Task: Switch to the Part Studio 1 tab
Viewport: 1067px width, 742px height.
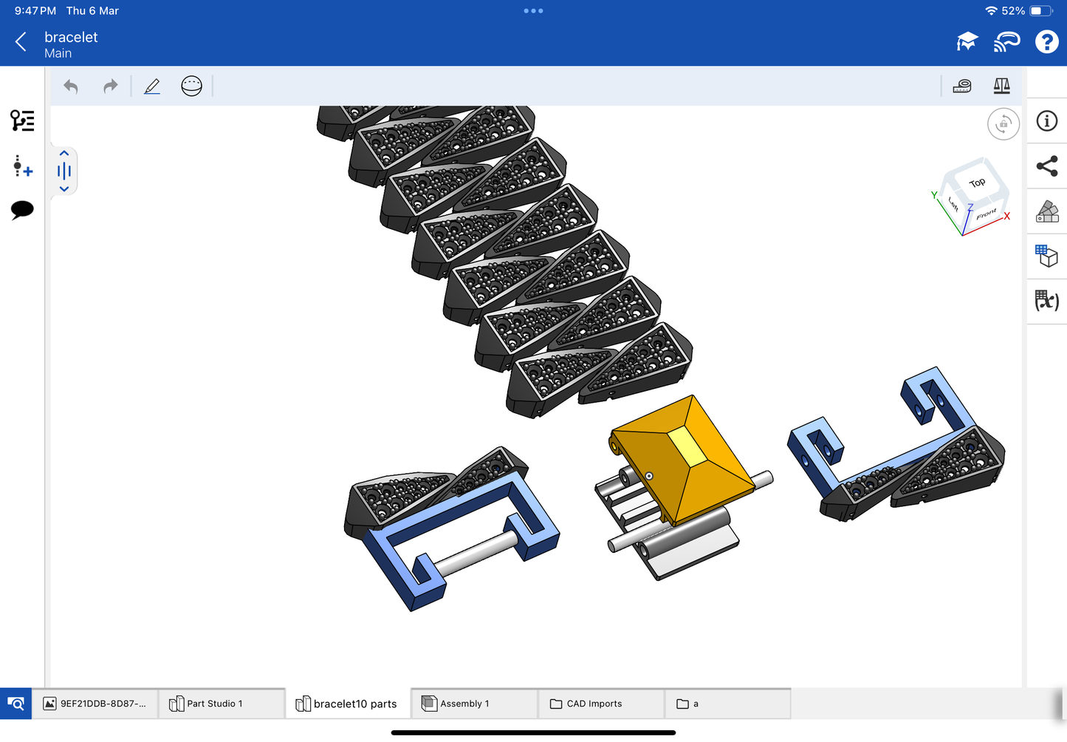Action: point(214,704)
